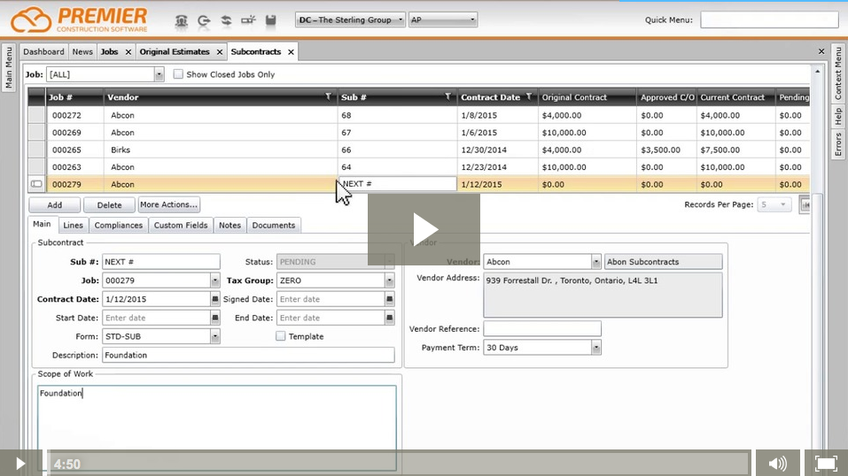Click the Original Contract column header
This screenshot has height=476, width=848.
tap(587, 97)
